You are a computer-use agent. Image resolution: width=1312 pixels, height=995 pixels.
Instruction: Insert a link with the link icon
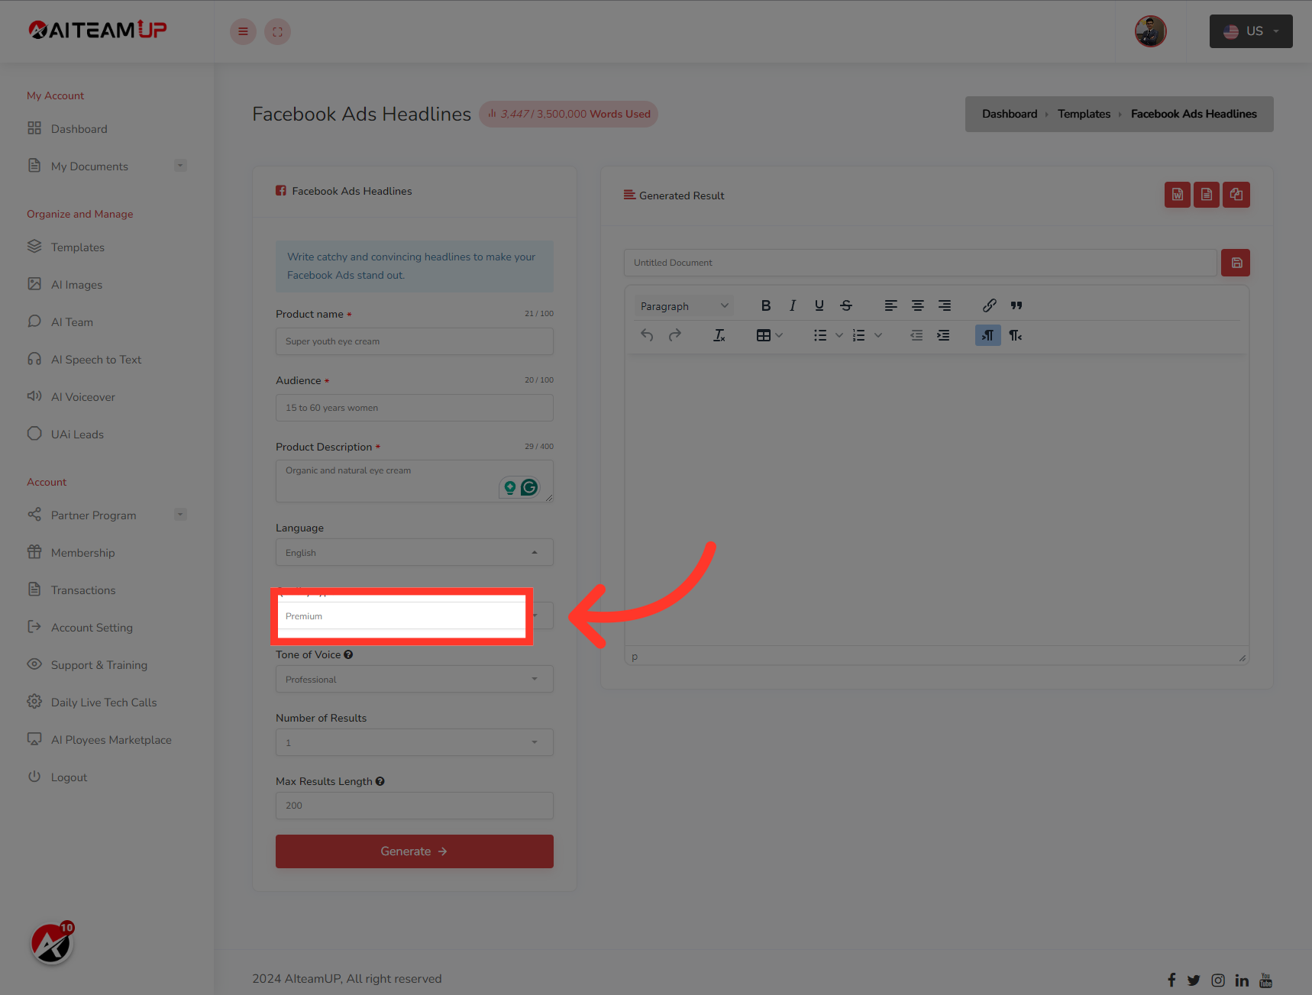coord(990,305)
